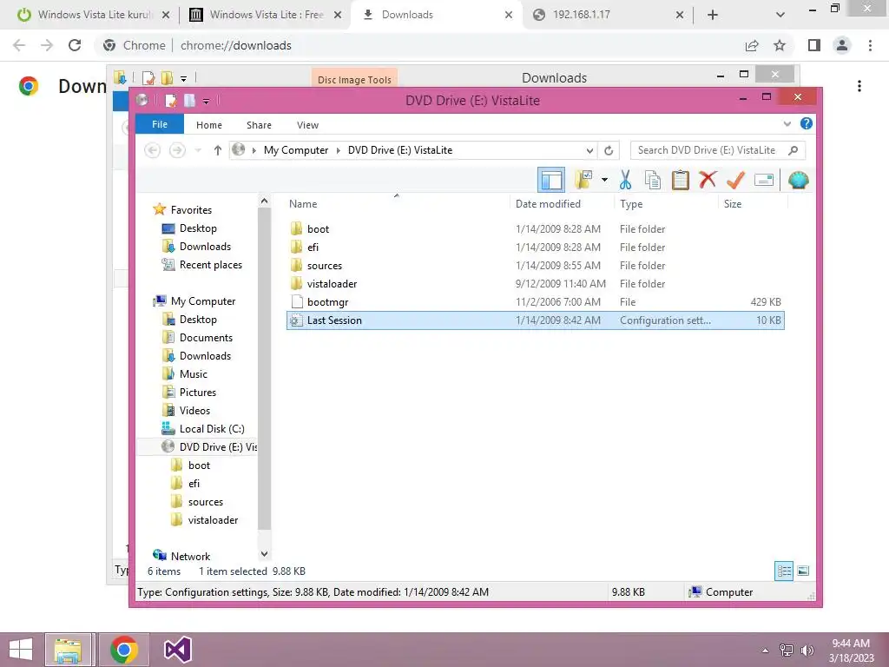Open Network in navigation pane
The image size is (889, 667).
pos(190,557)
